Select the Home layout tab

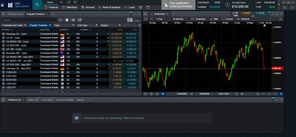coord(50,2)
